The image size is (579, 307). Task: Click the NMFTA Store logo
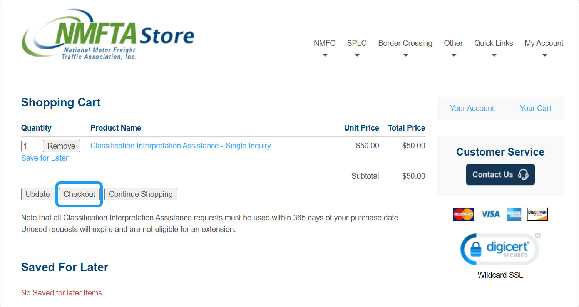tap(108, 35)
